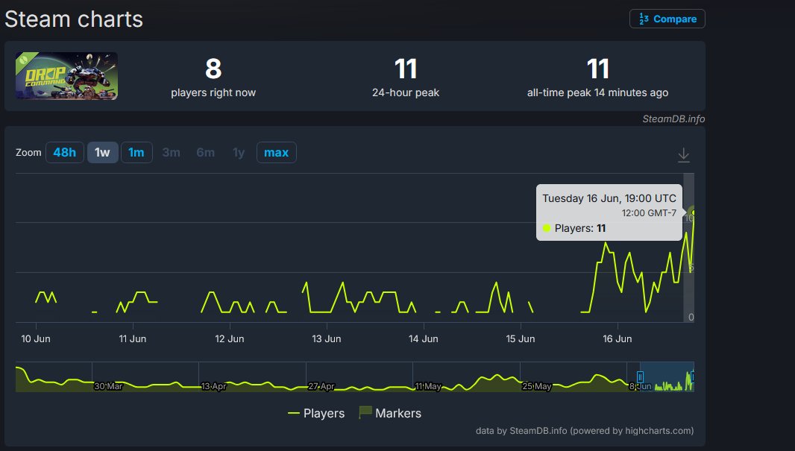Click the right navigator range handle
Screen dimensions: 795x451
coord(693,377)
